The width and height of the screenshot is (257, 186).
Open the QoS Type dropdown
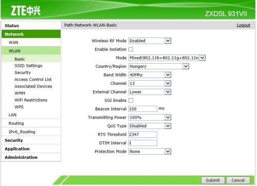[150, 126]
